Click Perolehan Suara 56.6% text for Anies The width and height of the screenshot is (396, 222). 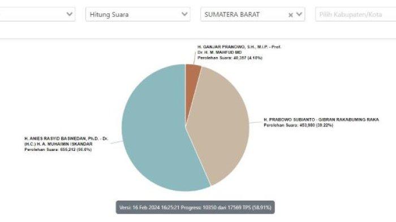(x=58, y=150)
